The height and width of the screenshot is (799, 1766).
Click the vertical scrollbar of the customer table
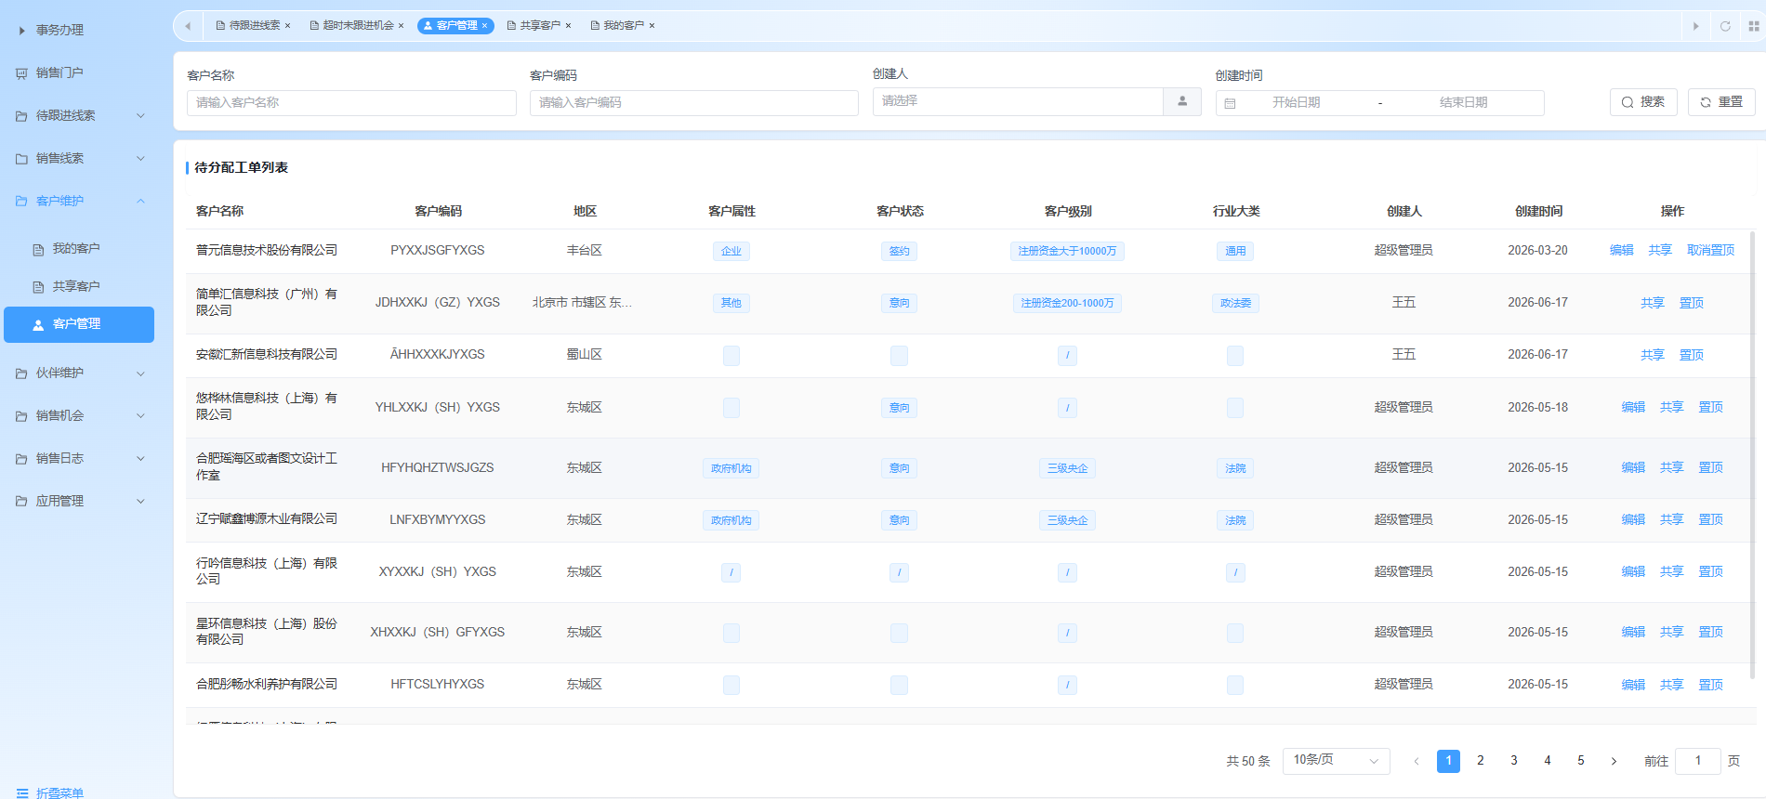(1752, 455)
